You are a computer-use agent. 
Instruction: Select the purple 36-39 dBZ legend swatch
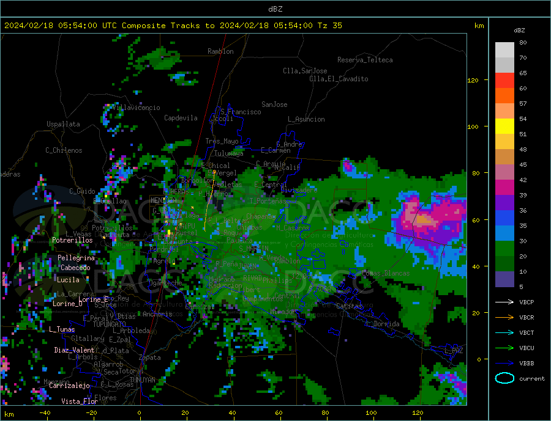click(504, 203)
